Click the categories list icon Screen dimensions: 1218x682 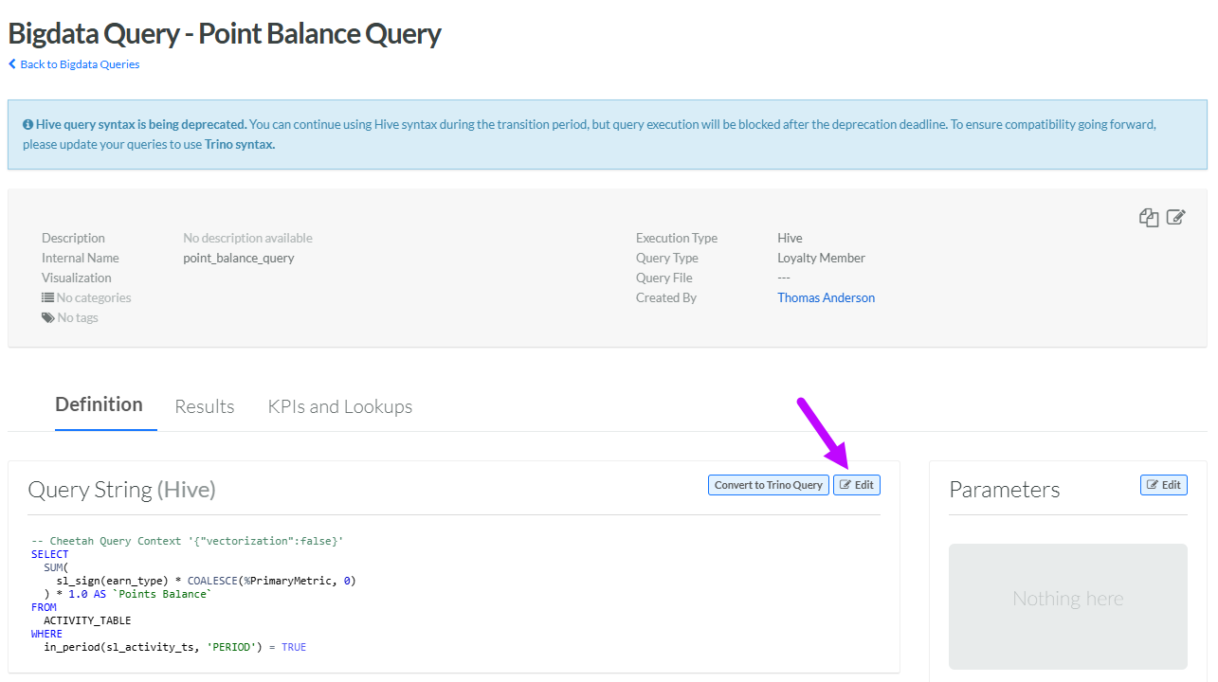[x=47, y=297]
